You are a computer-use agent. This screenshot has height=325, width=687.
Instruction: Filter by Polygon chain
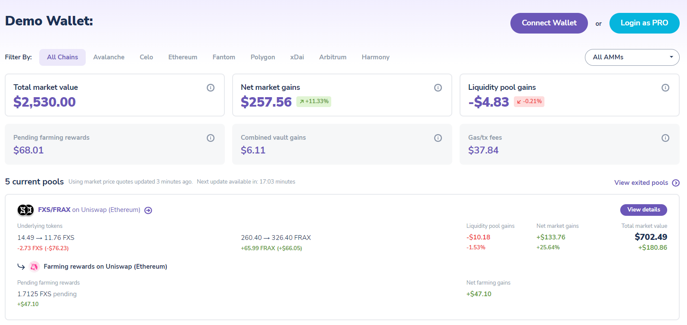tap(263, 57)
